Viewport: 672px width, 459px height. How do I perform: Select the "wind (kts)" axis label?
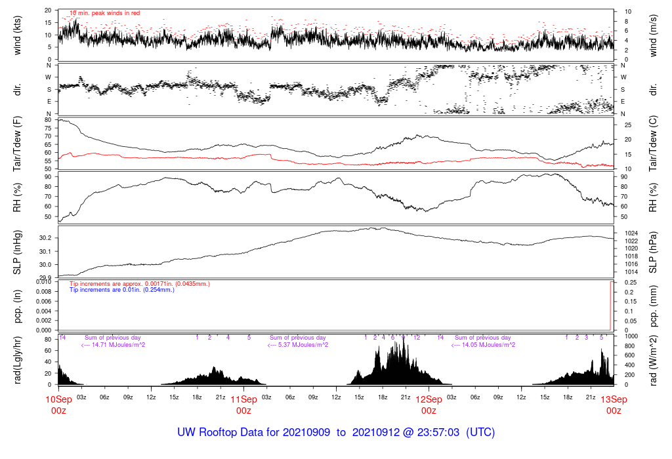(x=17, y=35)
